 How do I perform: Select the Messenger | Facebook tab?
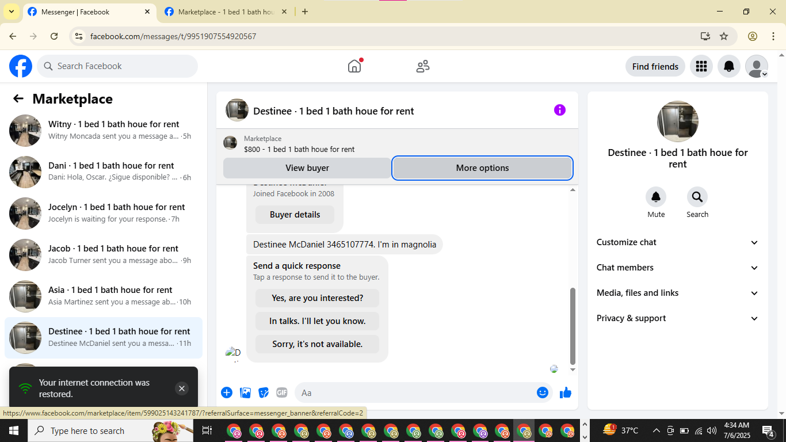[x=89, y=12]
